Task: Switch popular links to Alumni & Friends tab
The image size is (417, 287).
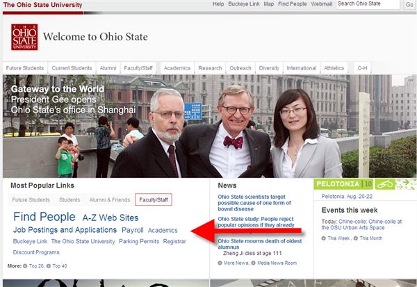Action: [x=110, y=199]
